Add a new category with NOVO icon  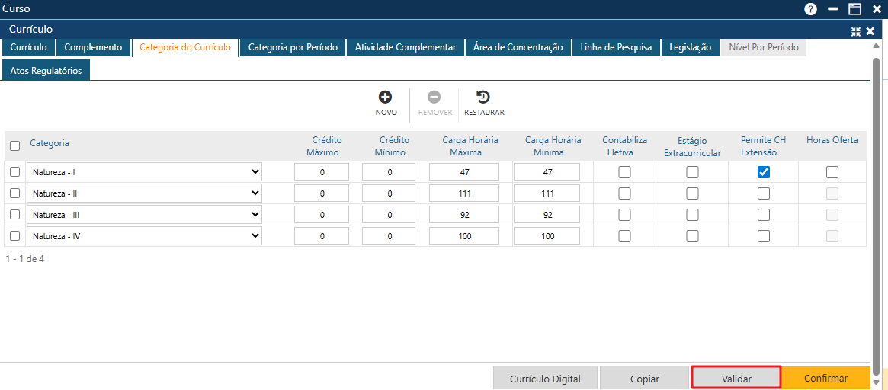pos(386,97)
